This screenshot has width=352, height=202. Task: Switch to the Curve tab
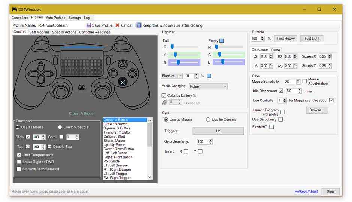click(275, 50)
